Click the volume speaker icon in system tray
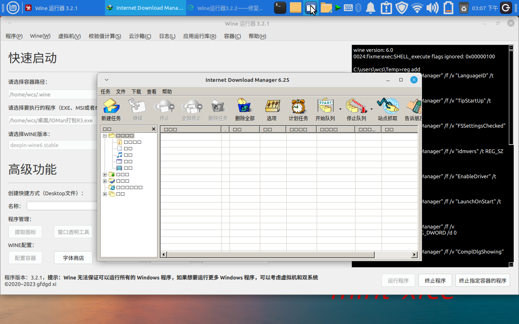 [x=432, y=8]
